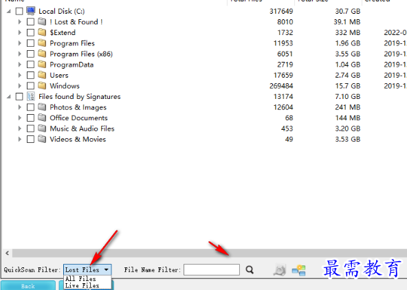
Task: Click the 15.7 GB size for Windows
Action: point(348,86)
